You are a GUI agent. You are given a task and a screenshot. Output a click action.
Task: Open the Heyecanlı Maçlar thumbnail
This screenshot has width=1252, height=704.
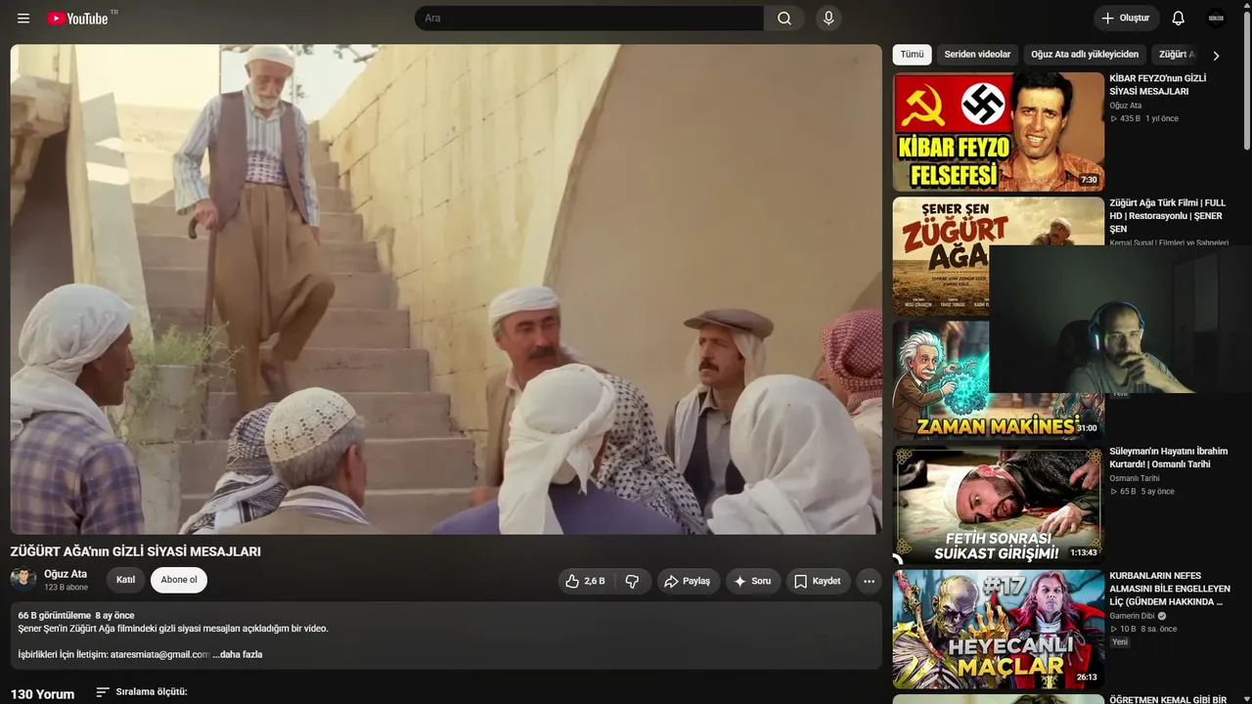[999, 629]
